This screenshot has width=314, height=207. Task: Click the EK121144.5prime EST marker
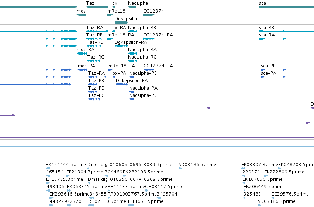pyautogui.click(x=48, y=168)
